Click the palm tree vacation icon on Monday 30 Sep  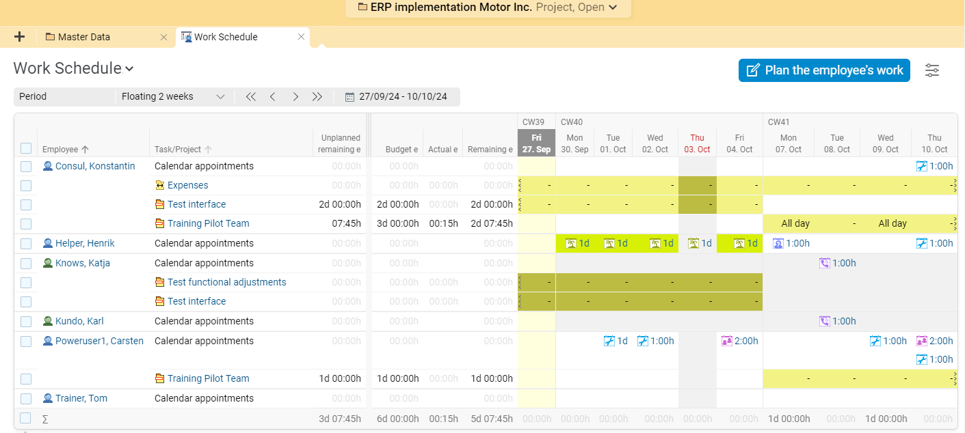tap(570, 243)
